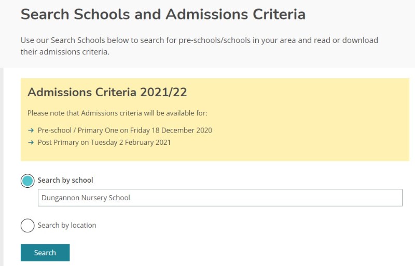Screen dimensions: 415x266
Task: Click the Admissions Criteria 2021/22 heading
Action: (x=107, y=93)
